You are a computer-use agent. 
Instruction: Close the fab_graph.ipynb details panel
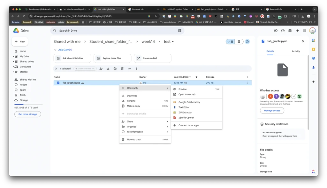pyautogui.click(x=303, y=41)
